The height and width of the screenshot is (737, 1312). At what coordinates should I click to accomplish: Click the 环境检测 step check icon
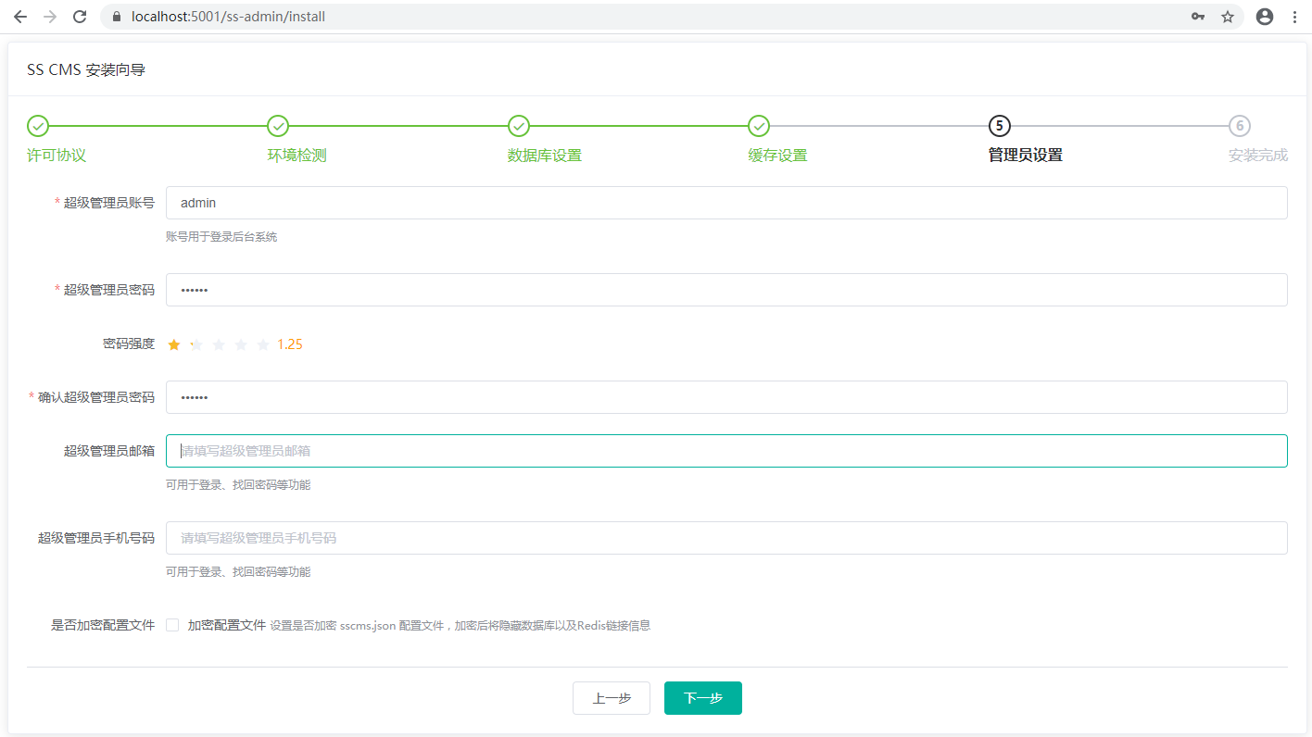[x=278, y=126]
